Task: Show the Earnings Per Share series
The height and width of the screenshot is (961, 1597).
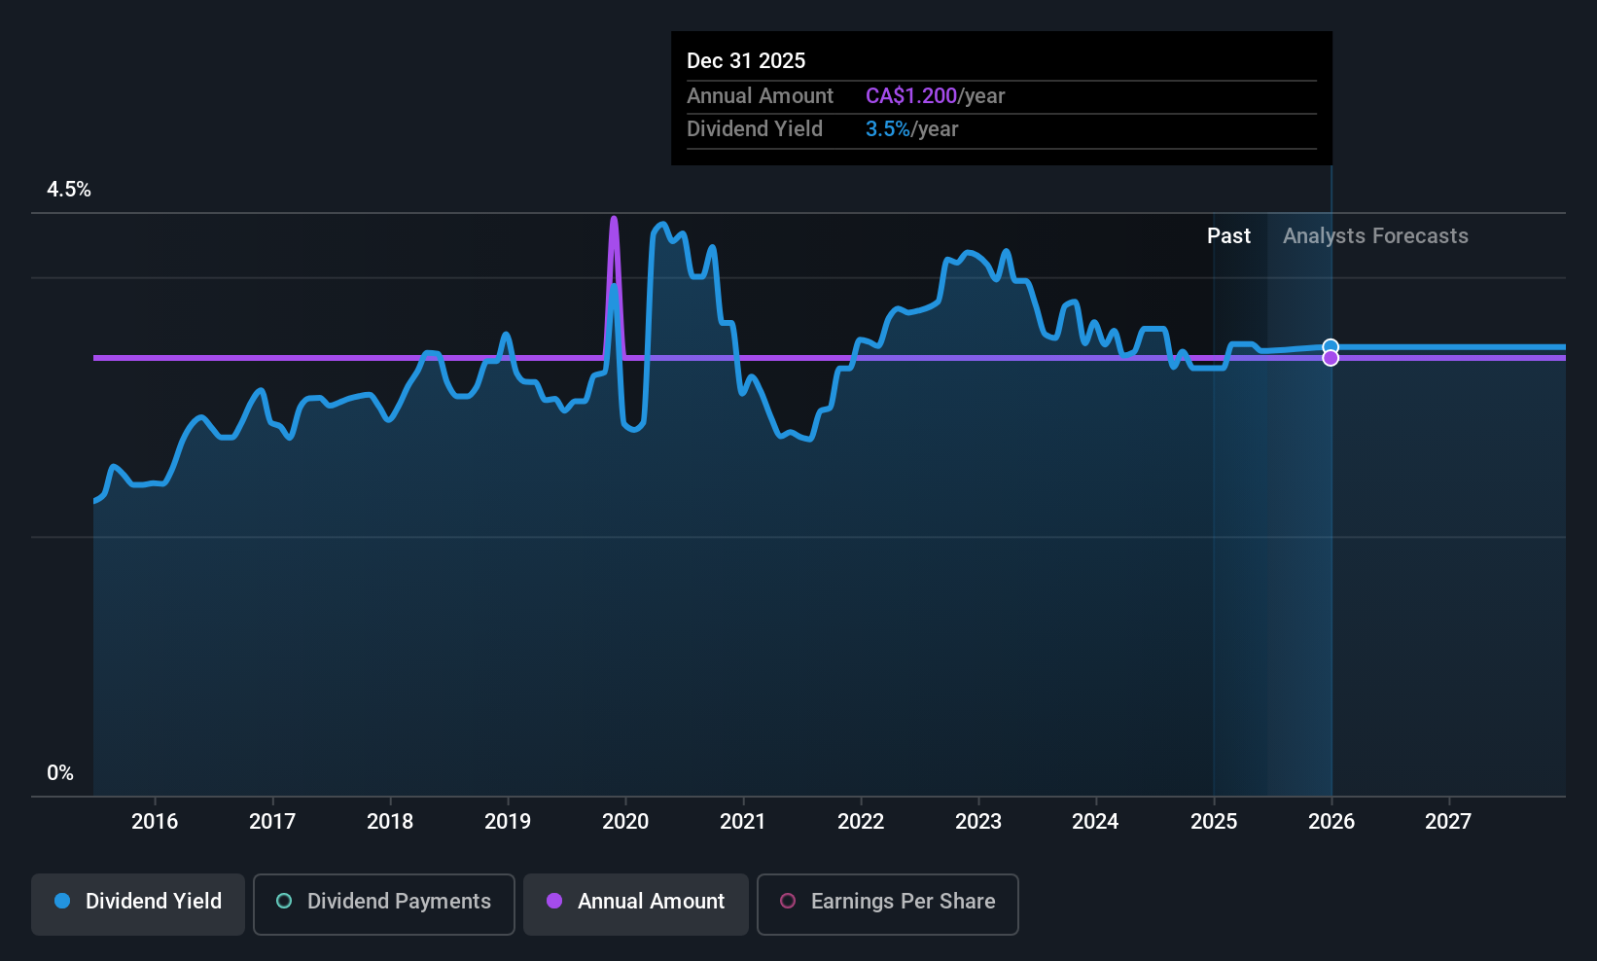Action: [888, 904]
